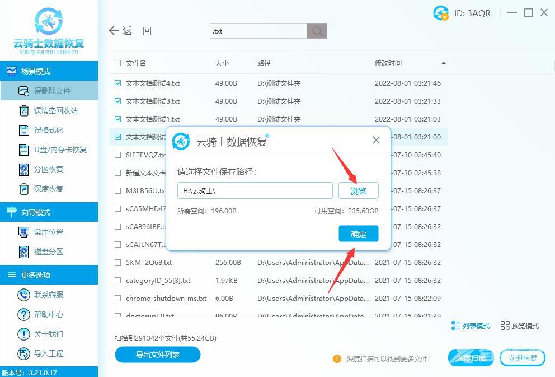Uncheck 文本文档测试3.txt checkbox
Image resolution: width=555 pixels, height=377 pixels.
click(118, 101)
